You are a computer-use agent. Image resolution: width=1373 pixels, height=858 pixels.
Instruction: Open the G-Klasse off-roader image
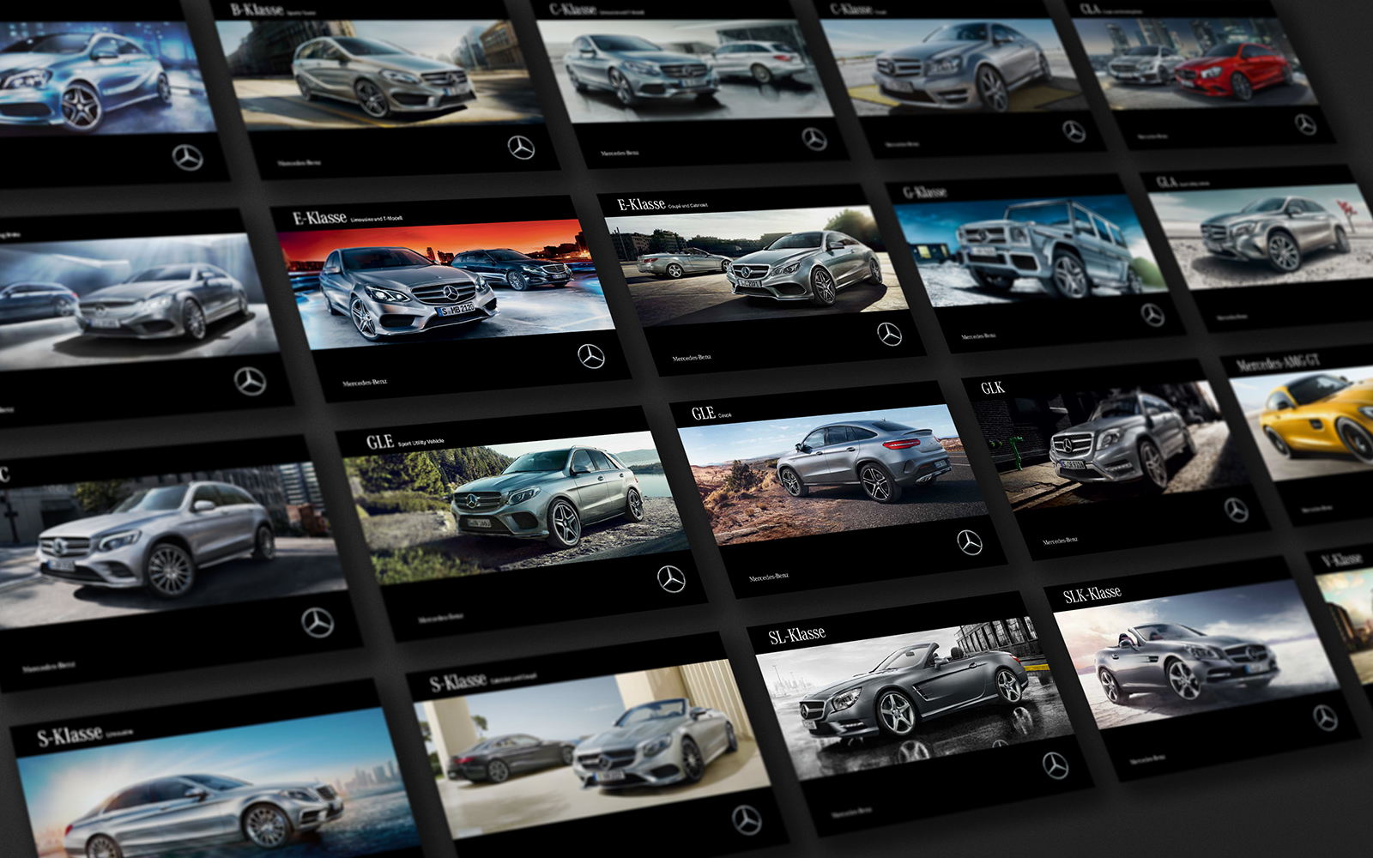[x=1030, y=249]
